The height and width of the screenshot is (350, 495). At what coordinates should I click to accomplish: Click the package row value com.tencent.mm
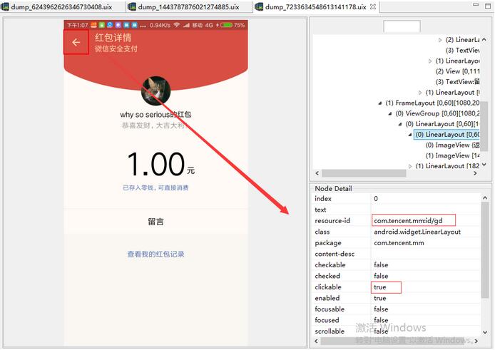click(x=399, y=242)
